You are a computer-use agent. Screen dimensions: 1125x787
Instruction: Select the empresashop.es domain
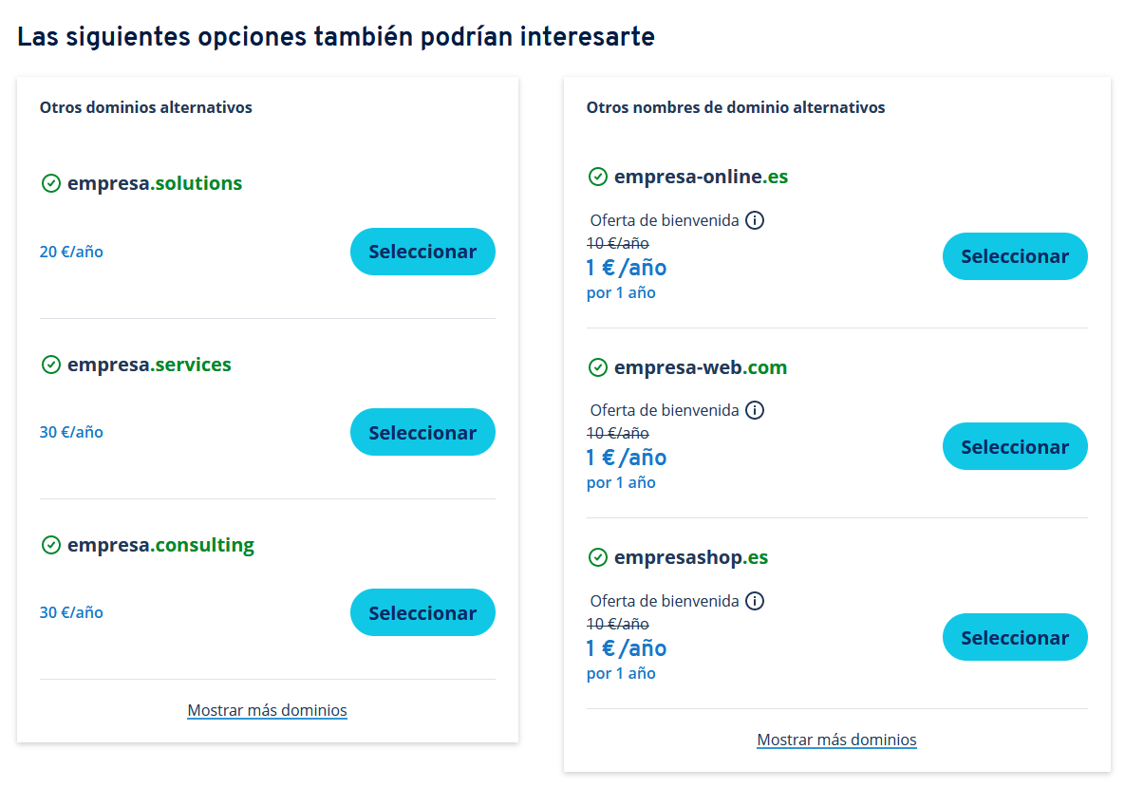pos(1015,637)
